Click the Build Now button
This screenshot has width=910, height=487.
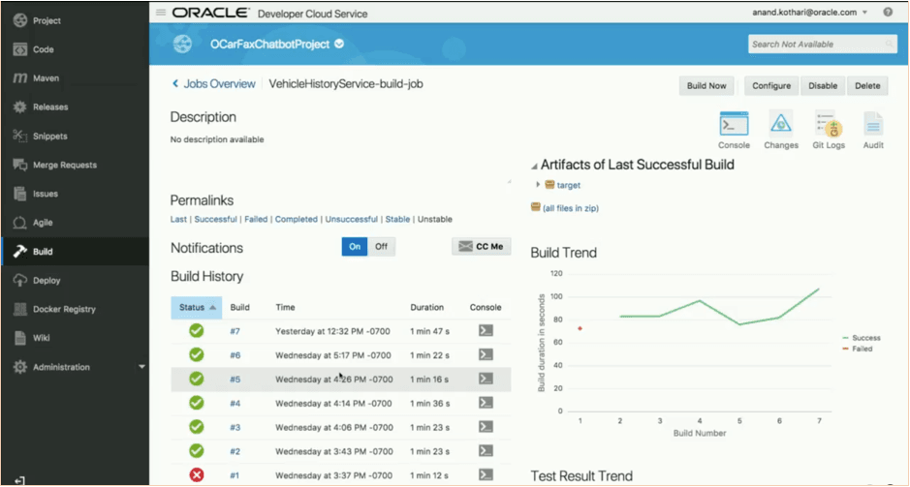pyautogui.click(x=706, y=86)
